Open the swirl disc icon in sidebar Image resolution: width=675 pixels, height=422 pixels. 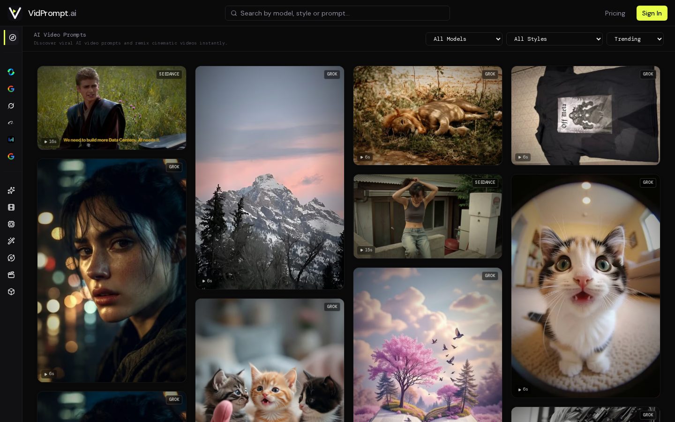tap(11, 258)
